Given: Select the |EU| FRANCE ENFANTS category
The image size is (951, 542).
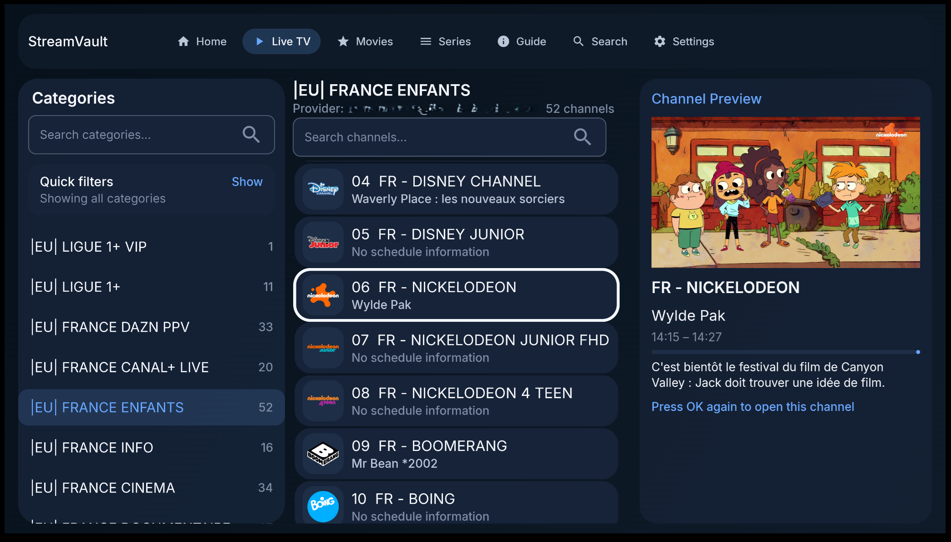Looking at the screenshot, I should pos(152,407).
